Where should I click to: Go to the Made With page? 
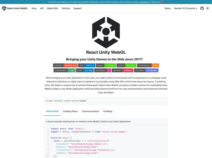point(52,8)
